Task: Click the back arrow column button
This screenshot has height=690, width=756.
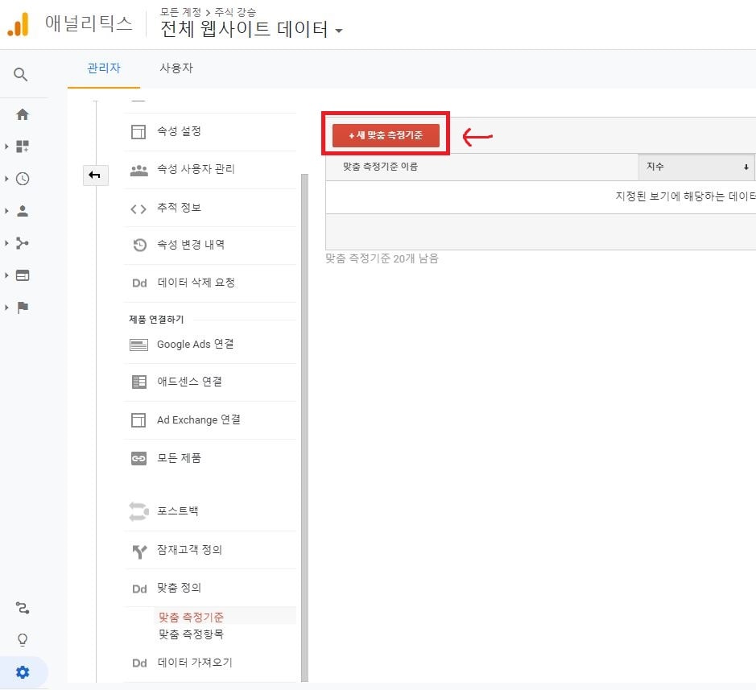Action: point(95,175)
